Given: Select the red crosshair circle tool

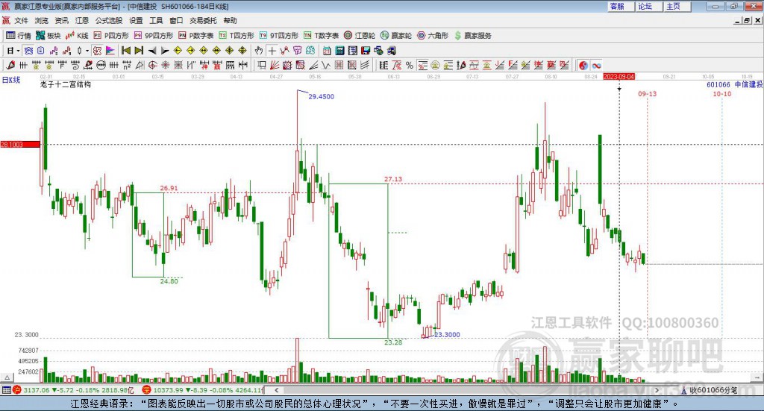Looking at the screenshot, I should 152,65.
